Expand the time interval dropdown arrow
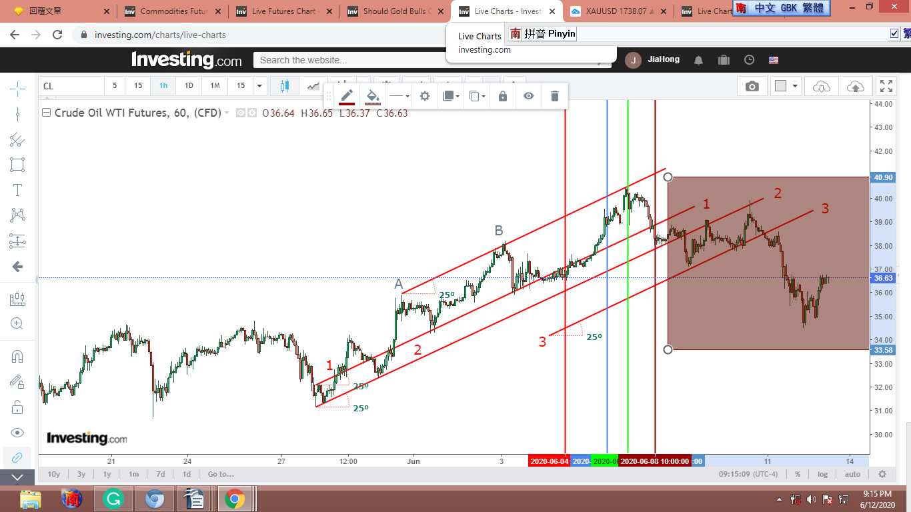 click(x=259, y=86)
